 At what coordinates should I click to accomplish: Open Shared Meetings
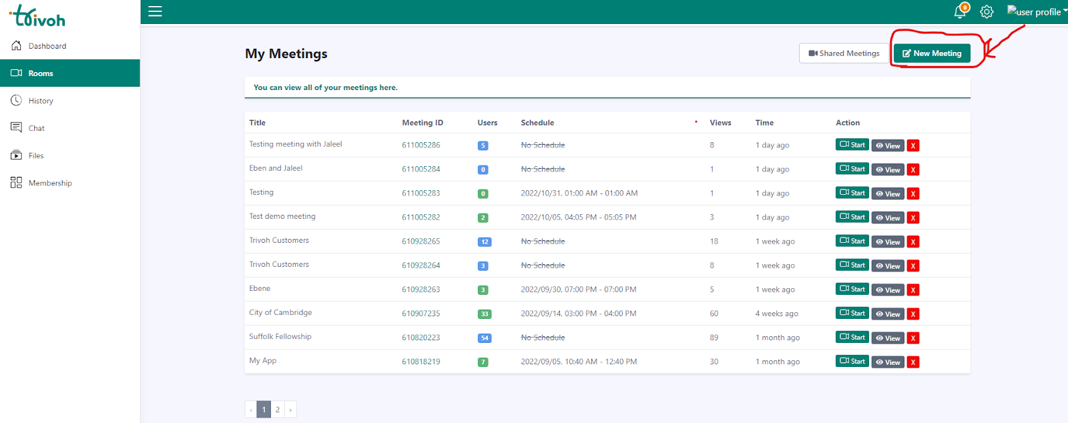click(x=844, y=53)
